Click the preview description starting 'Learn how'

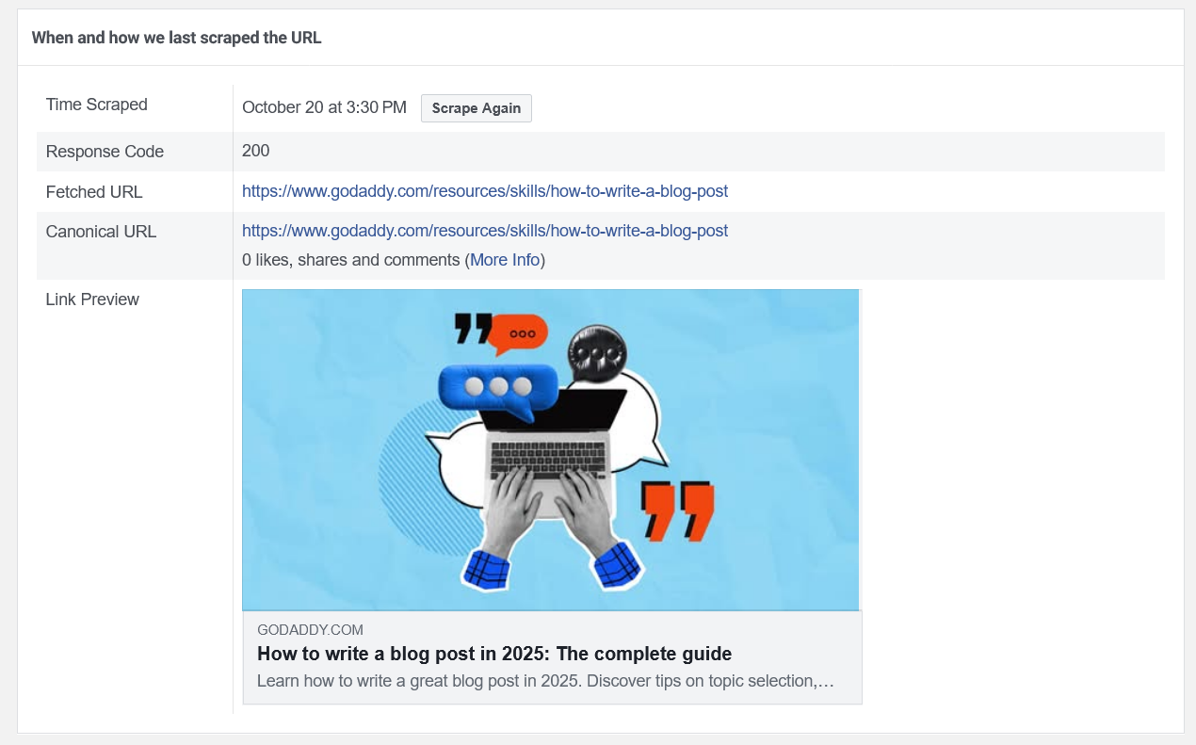(544, 680)
